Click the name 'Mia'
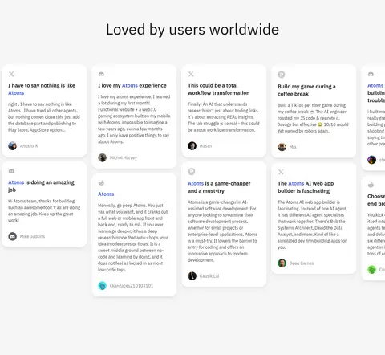Viewport: 385px width, 355px height. (293, 147)
